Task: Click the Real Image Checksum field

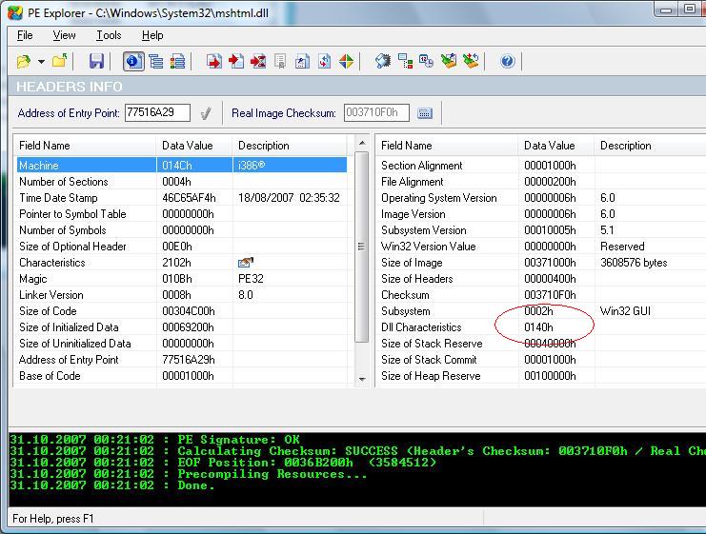Action: [x=376, y=112]
